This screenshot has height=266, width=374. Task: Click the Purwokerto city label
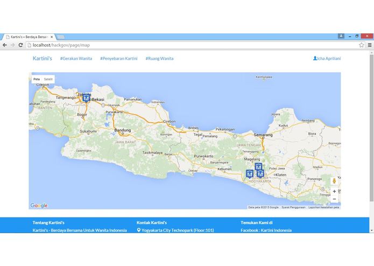click(203, 156)
